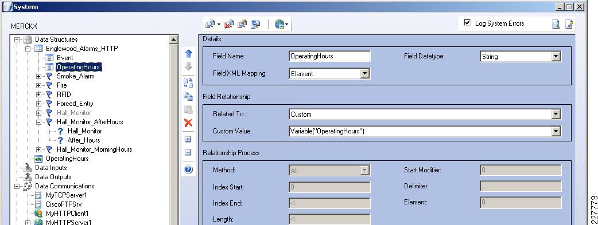Viewport: 598px width, 225px height.
Task: Click the Data Inputs node icon
Action: point(28,168)
